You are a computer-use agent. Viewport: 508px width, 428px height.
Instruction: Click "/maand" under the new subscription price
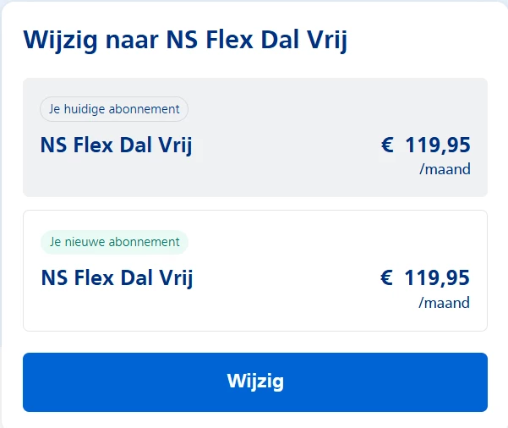click(445, 302)
